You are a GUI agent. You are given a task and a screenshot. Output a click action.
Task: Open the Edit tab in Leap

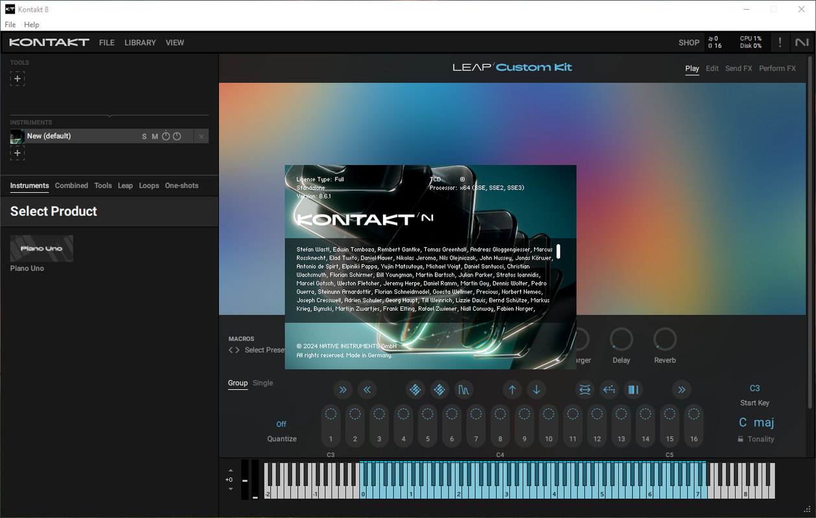[712, 69]
